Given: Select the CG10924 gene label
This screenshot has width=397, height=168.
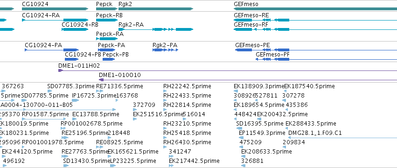Looking at the screenshot, I should pos(35,4).
